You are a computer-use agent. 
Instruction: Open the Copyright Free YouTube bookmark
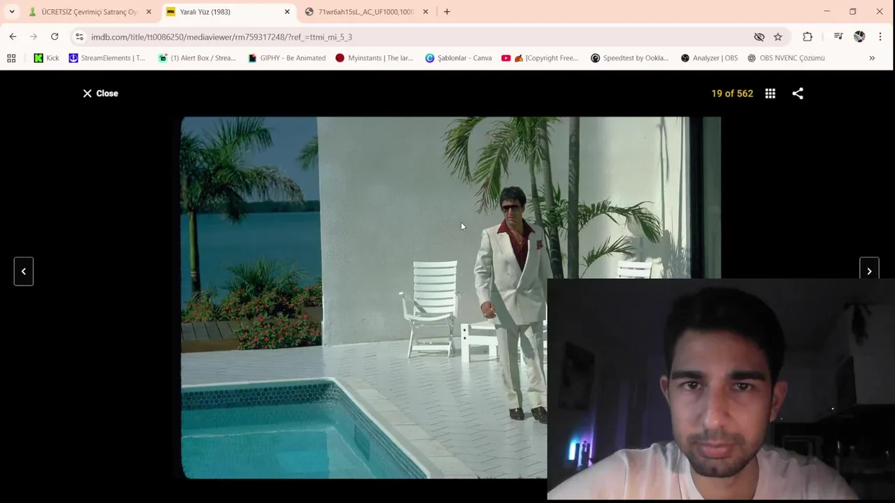(x=540, y=58)
